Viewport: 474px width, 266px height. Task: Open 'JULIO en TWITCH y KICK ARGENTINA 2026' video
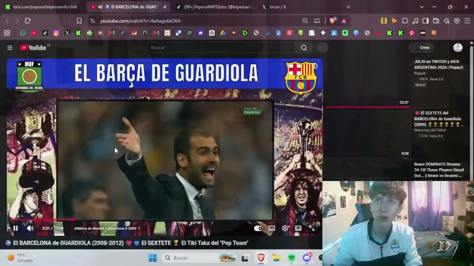pos(439,64)
